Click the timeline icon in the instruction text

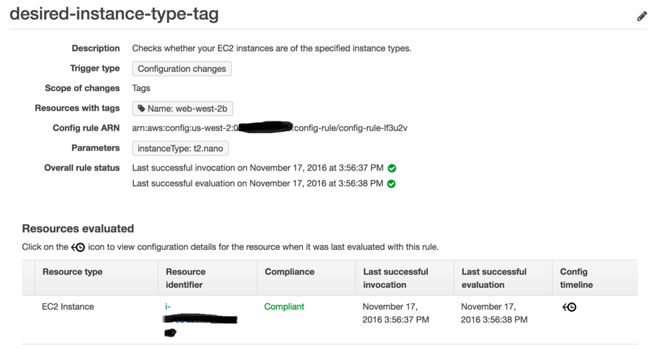pyautogui.click(x=78, y=247)
